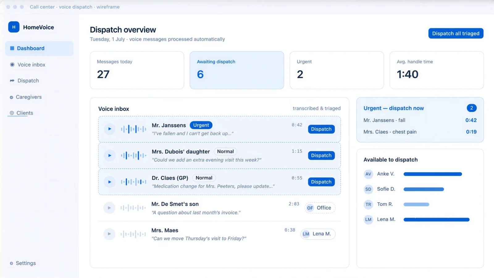
Task: Dispatch Dr. Claes medication message
Action: [321, 182]
